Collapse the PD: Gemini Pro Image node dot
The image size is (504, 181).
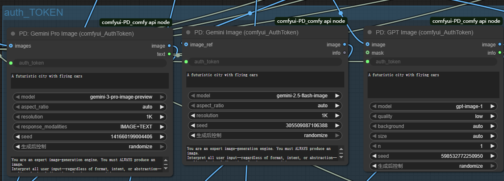[13, 34]
